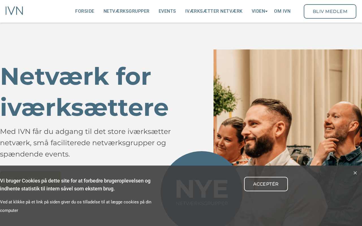Click the BLIV MEDLEM button
The image size is (362, 226).
pyautogui.click(x=330, y=11)
